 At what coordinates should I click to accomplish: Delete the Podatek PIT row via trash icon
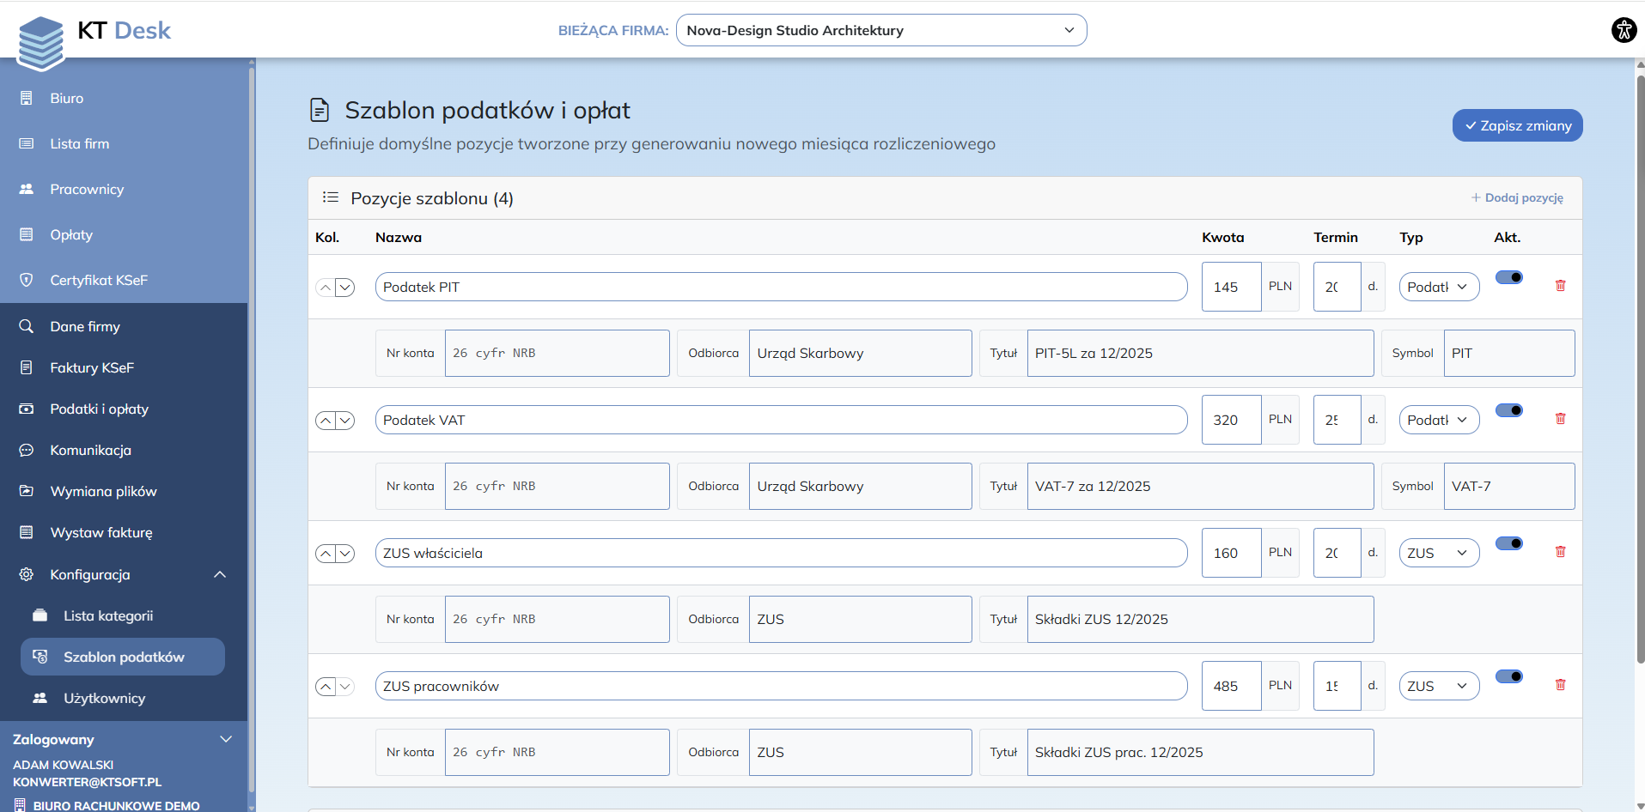coord(1560,286)
